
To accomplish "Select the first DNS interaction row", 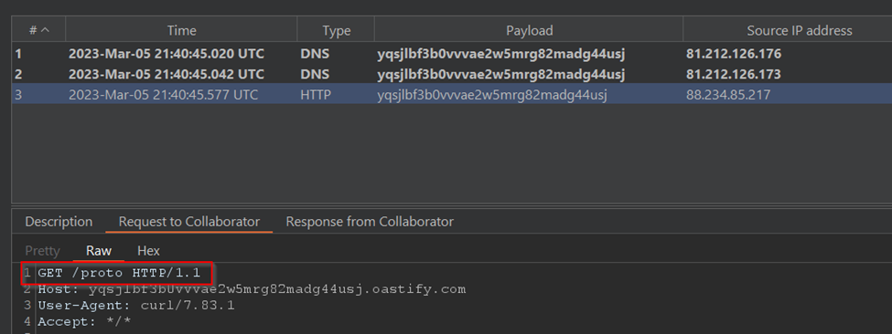I will pyautogui.click(x=452, y=55).
